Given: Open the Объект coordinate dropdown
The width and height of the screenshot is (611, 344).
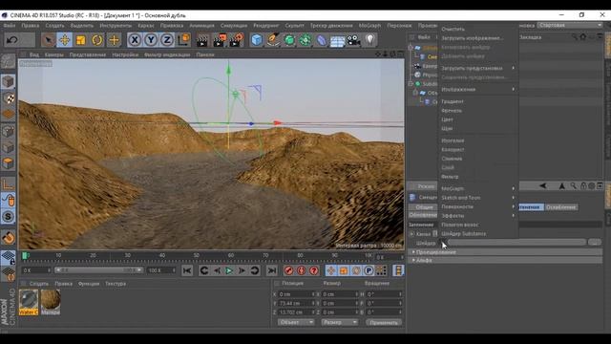Looking at the screenshot, I should [x=296, y=322].
